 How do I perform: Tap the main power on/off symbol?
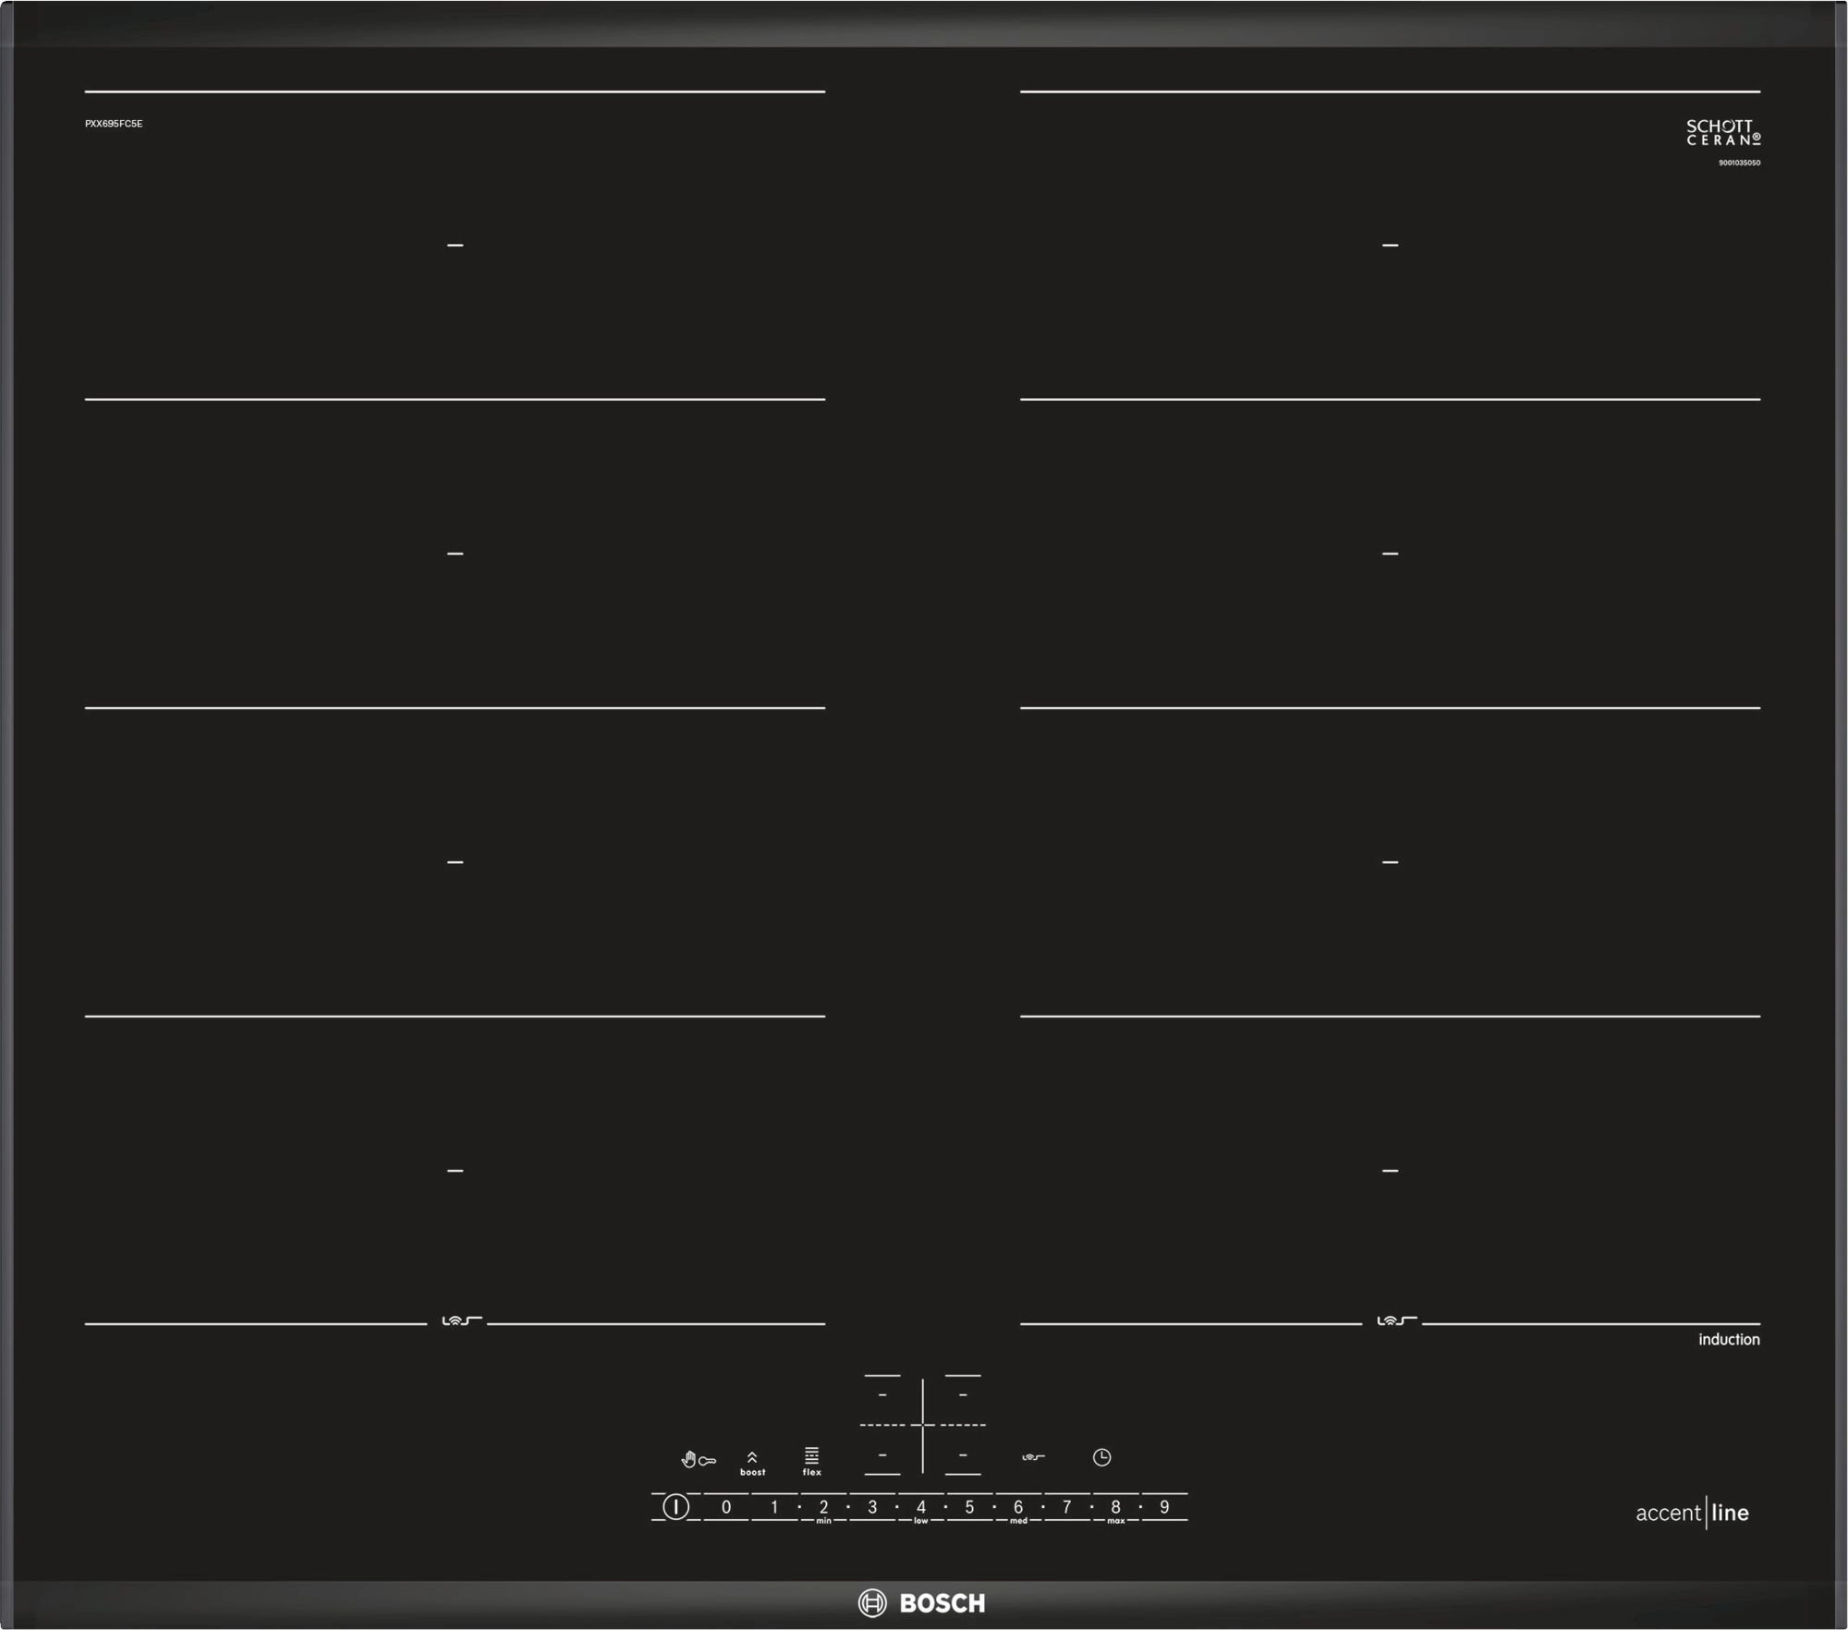click(x=675, y=1507)
